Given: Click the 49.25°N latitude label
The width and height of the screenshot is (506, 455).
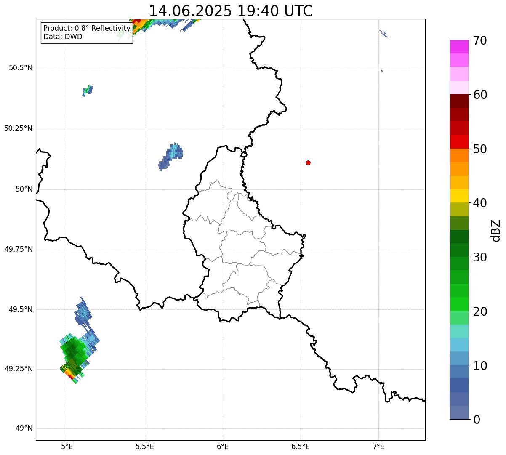Looking at the screenshot, I should tap(19, 369).
